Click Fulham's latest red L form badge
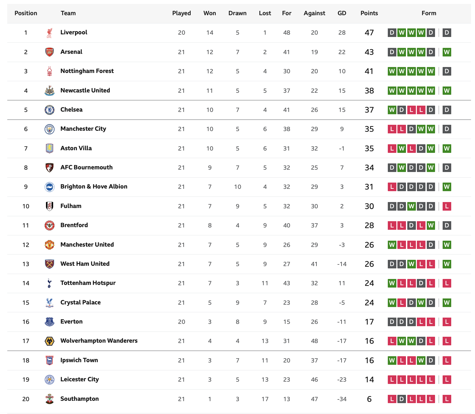The image size is (475, 414). click(x=447, y=206)
